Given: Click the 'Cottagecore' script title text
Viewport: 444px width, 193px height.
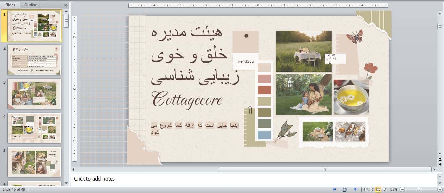Looking at the screenshot, I should 187,100.
